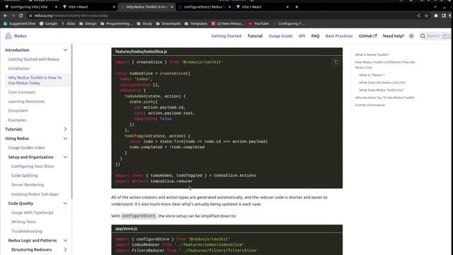Click the Redux logo icon
Screen dimensions: 453x255
(x=8, y=36)
